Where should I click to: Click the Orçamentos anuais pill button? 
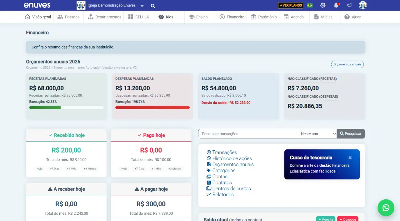347,64
